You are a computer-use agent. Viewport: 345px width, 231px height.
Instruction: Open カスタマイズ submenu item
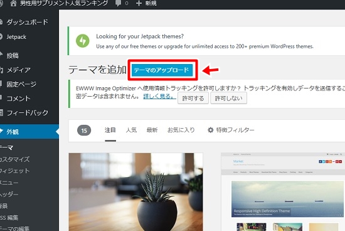tap(14, 159)
